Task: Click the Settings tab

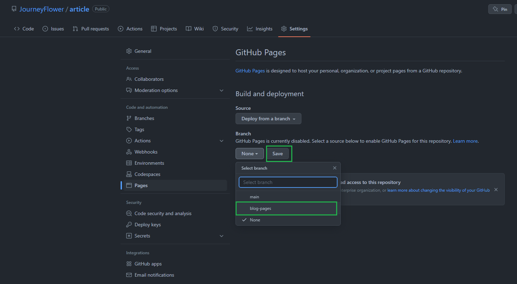Action: pos(294,29)
